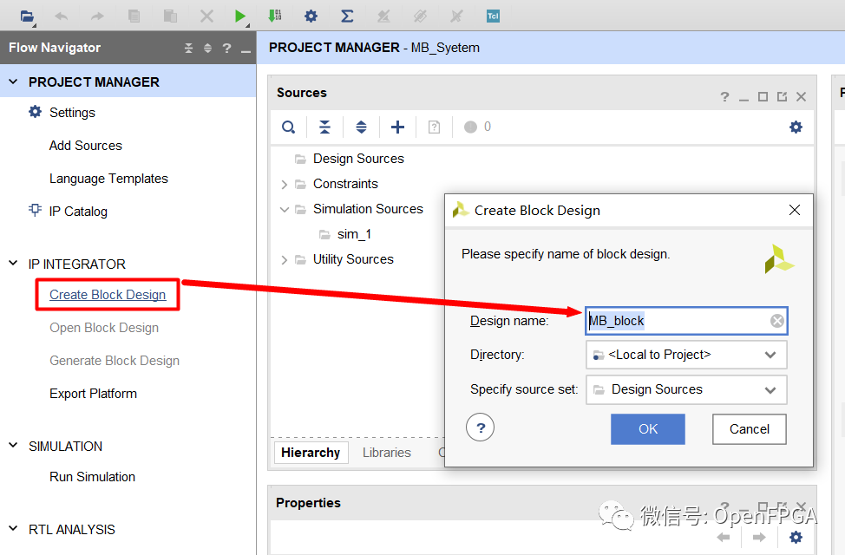This screenshot has width=845, height=555.
Task: Collapse the RTL ANALYSIS section
Action: click(x=14, y=529)
